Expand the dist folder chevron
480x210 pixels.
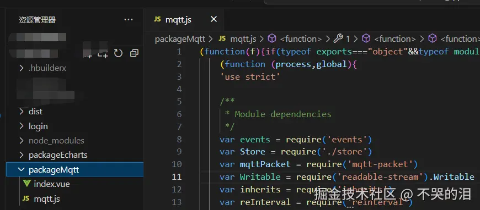tap(21, 112)
